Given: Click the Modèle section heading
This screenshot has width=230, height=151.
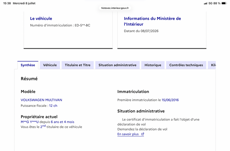Looking at the screenshot, I should pyautogui.click(x=28, y=91).
